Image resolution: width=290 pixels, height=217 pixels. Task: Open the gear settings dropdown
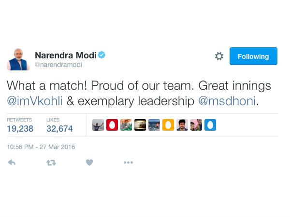pyautogui.click(x=219, y=56)
